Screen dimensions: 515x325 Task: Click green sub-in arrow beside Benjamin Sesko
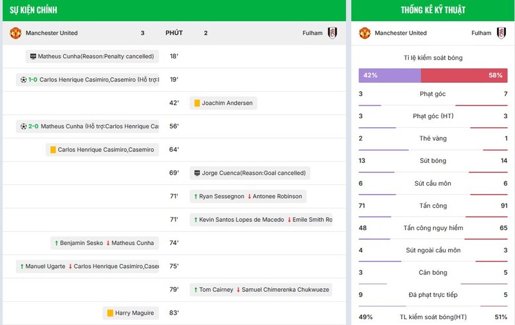pyautogui.click(x=56, y=243)
